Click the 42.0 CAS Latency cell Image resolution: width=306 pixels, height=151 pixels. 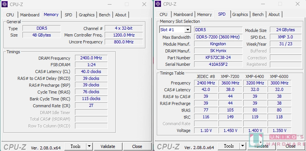click(x=206, y=89)
